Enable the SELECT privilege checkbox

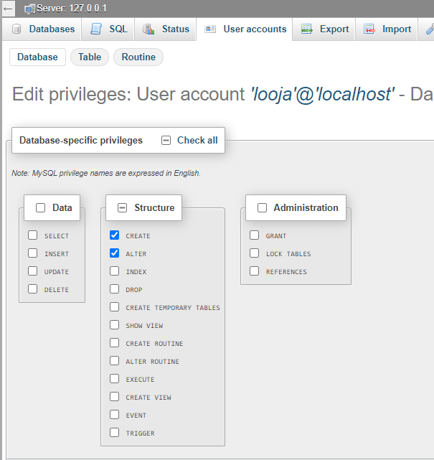pos(33,235)
